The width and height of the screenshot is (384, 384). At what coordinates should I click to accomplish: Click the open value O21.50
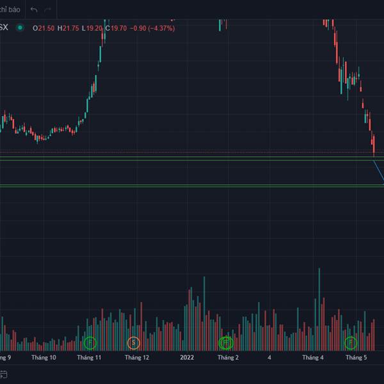tap(44, 28)
